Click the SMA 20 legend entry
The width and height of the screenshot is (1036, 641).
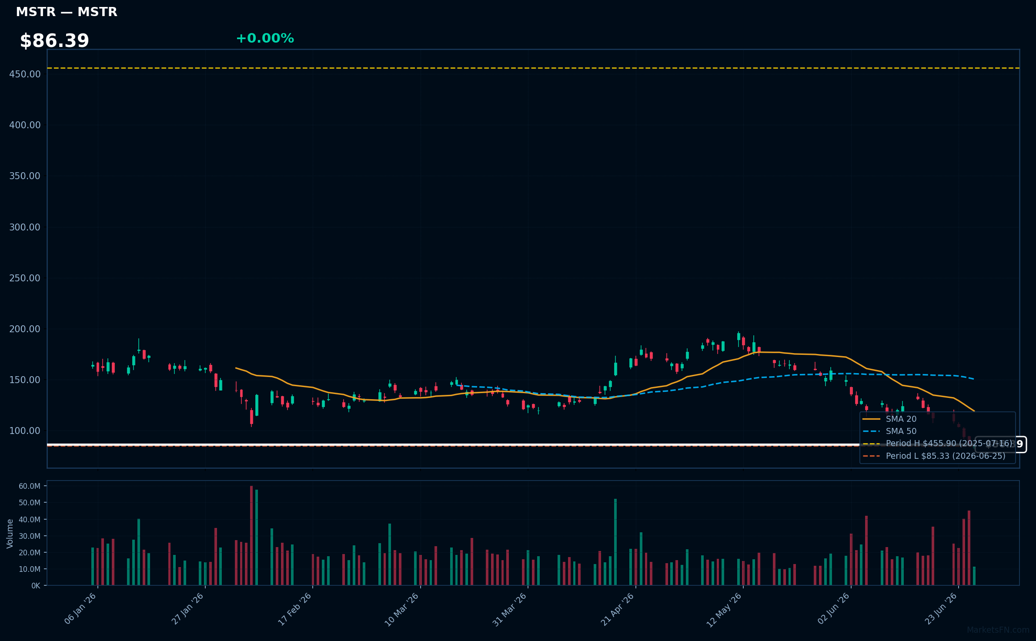(x=889, y=419)
